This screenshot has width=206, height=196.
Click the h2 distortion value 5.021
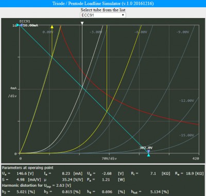(22, 191)
